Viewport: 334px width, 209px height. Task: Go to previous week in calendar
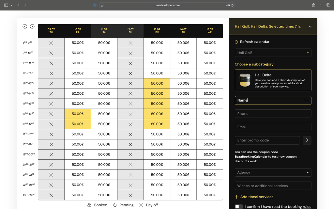(x=25, y=26)
